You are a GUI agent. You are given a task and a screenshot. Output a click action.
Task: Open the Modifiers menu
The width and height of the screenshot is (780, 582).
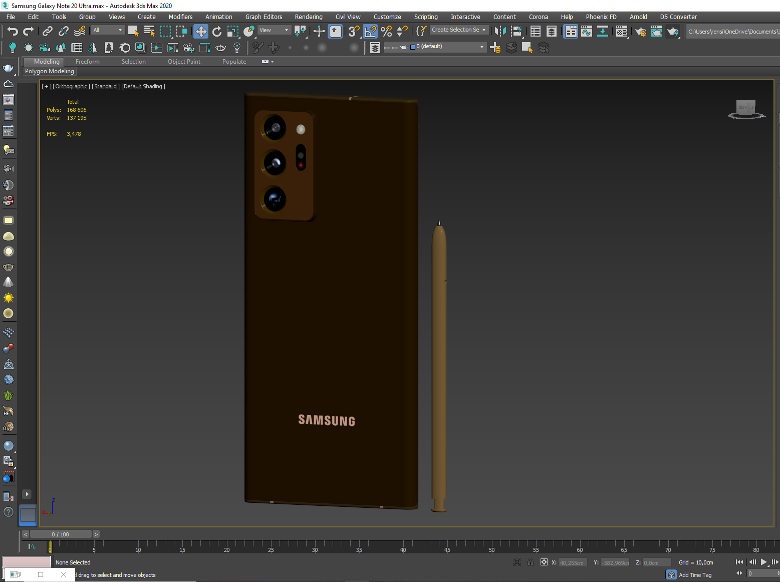coord(180,17)
